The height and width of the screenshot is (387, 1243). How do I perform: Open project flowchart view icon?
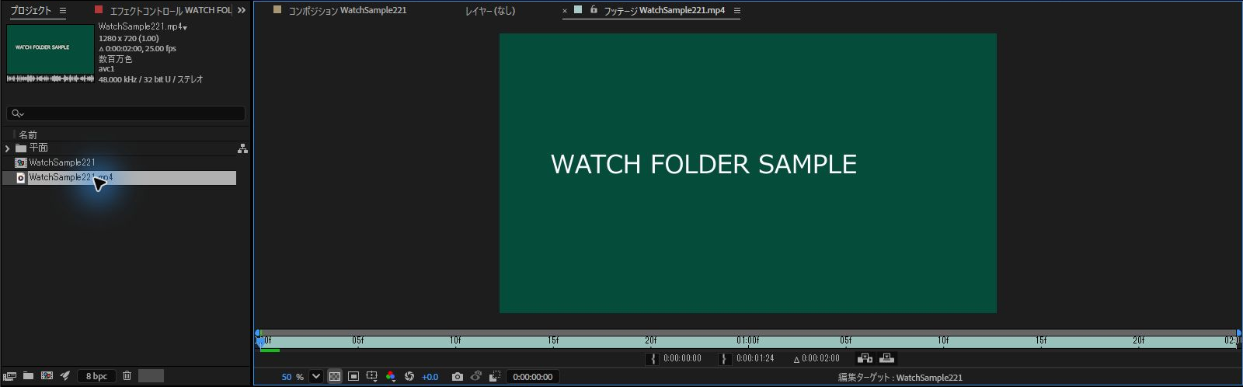pos(242,148)
